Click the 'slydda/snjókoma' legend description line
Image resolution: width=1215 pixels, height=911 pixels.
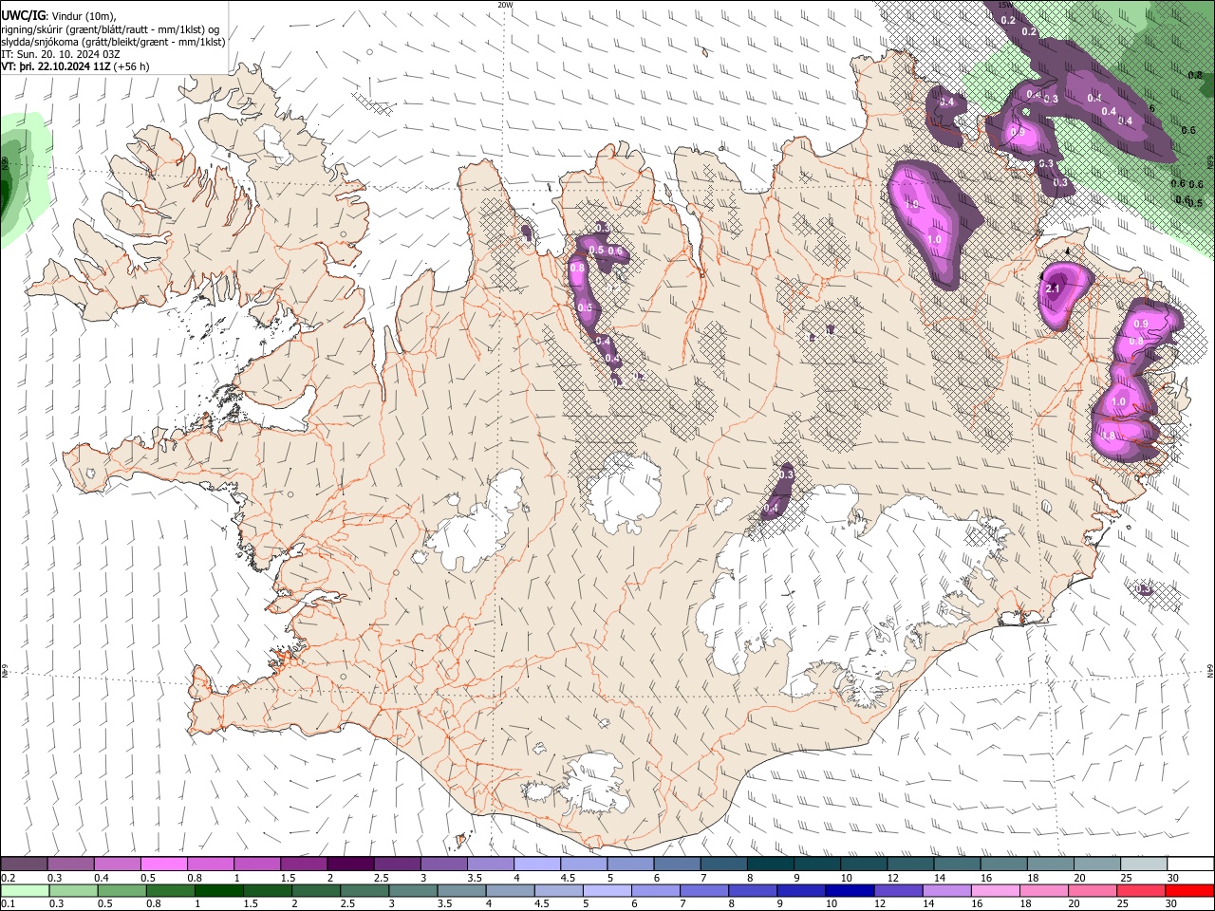tap(113, 42)
